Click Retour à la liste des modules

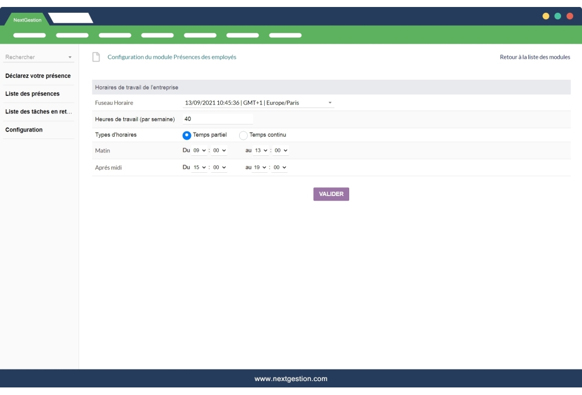coord(535,57)
